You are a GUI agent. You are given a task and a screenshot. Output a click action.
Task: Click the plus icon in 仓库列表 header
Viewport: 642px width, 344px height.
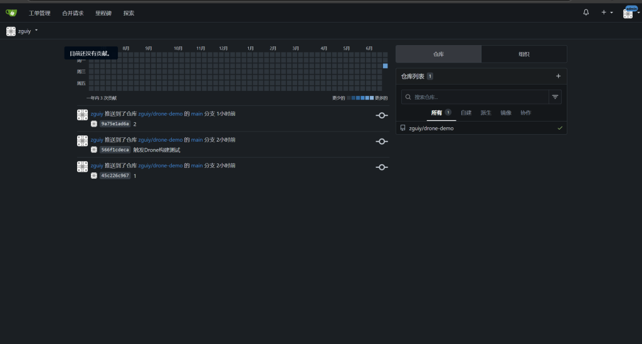click(558, 76)
